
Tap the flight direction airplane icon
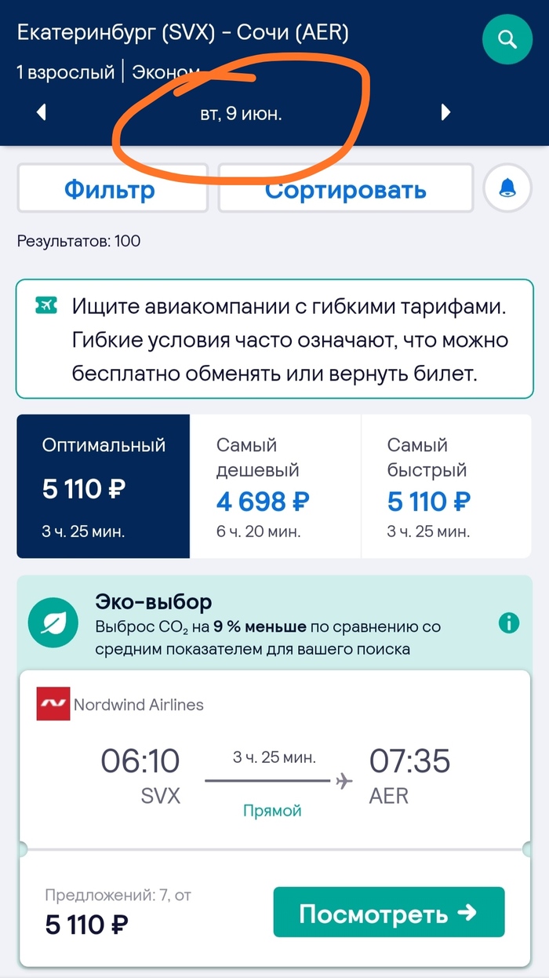[343, 781]
